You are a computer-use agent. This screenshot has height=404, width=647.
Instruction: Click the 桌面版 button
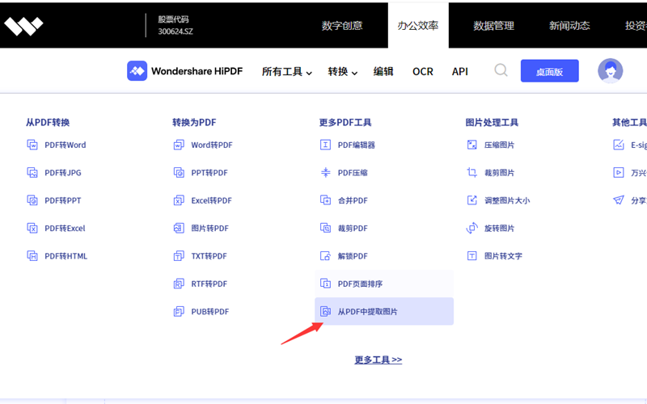pyautogui.click(x=550, y=72)
